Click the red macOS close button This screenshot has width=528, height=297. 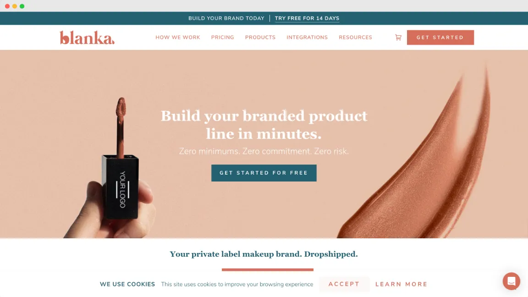pyautogui.click(x=7, y=6)
